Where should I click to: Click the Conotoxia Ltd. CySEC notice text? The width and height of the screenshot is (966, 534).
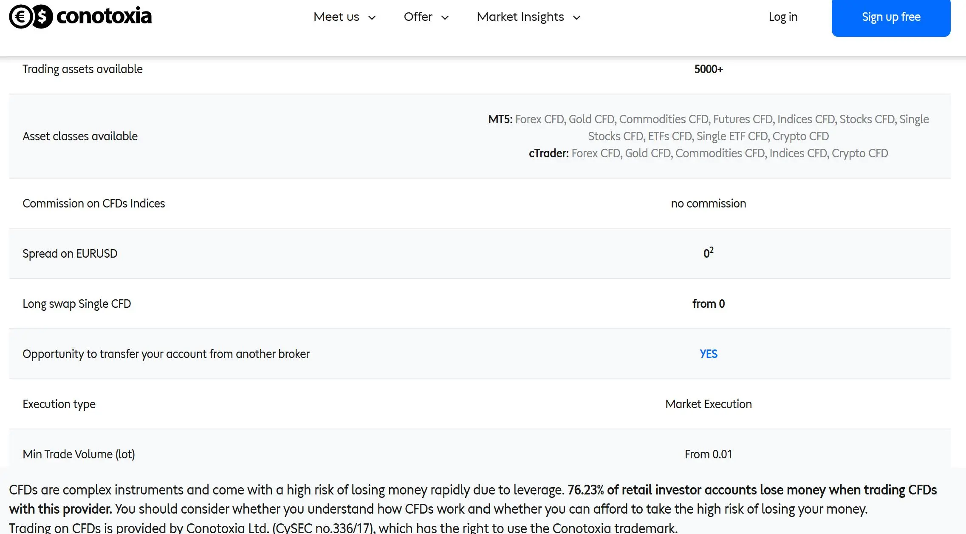coord(343,528)
